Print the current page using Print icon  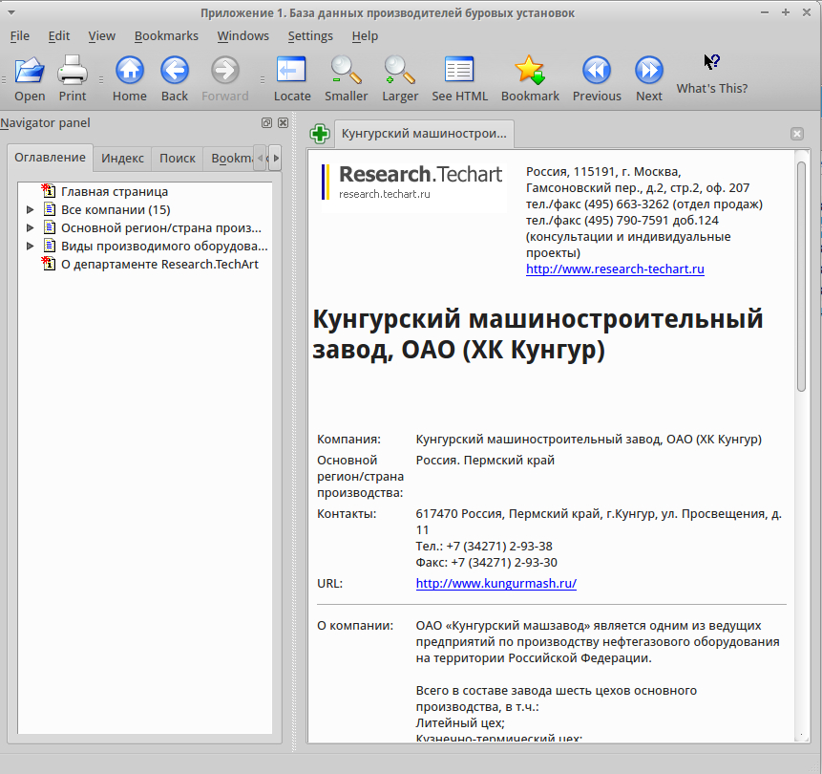pyautogui.click(x=73, y=78)
